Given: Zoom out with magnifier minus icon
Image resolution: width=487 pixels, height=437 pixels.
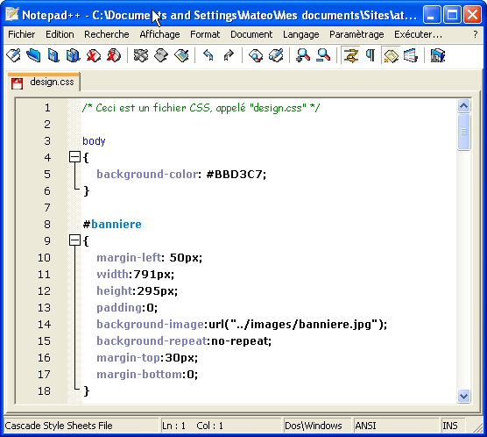Looking at the screenshot, I should [323, 56].
